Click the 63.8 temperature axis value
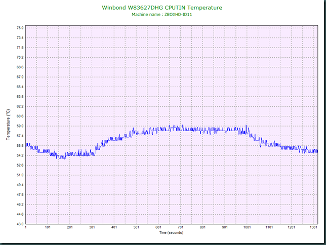This screenshot has height=245, width=326. point(20,97)
